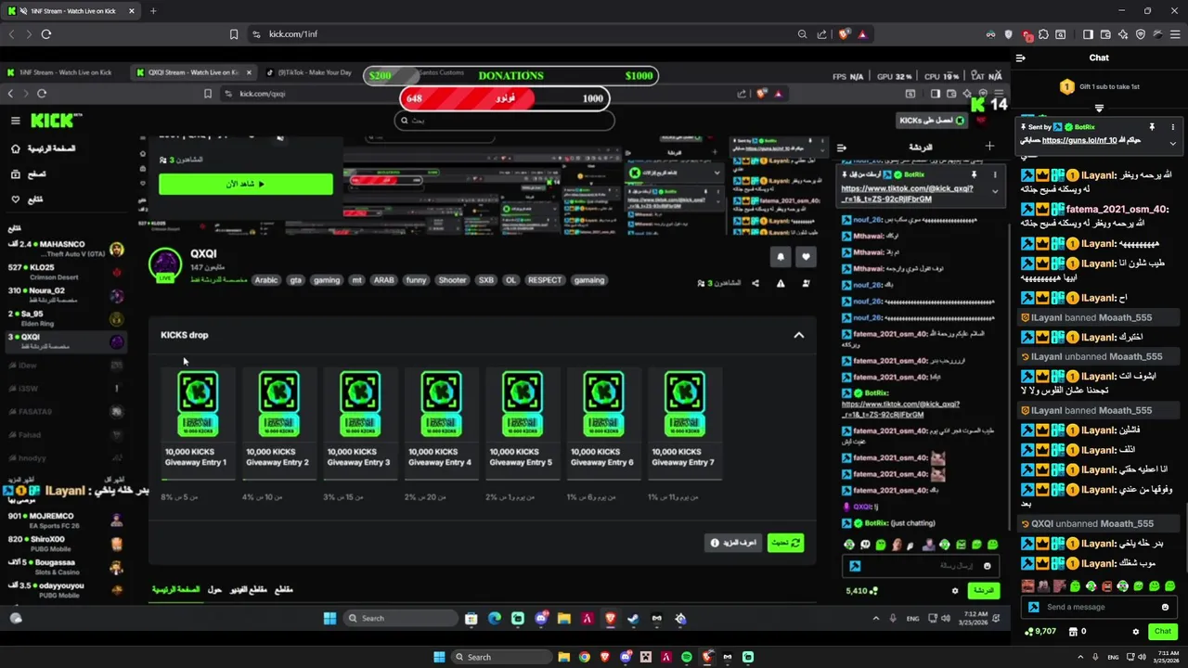Send the message with the green Chat button
This screenshot has width=1188, height=668.
click(x=1162, y=632)
